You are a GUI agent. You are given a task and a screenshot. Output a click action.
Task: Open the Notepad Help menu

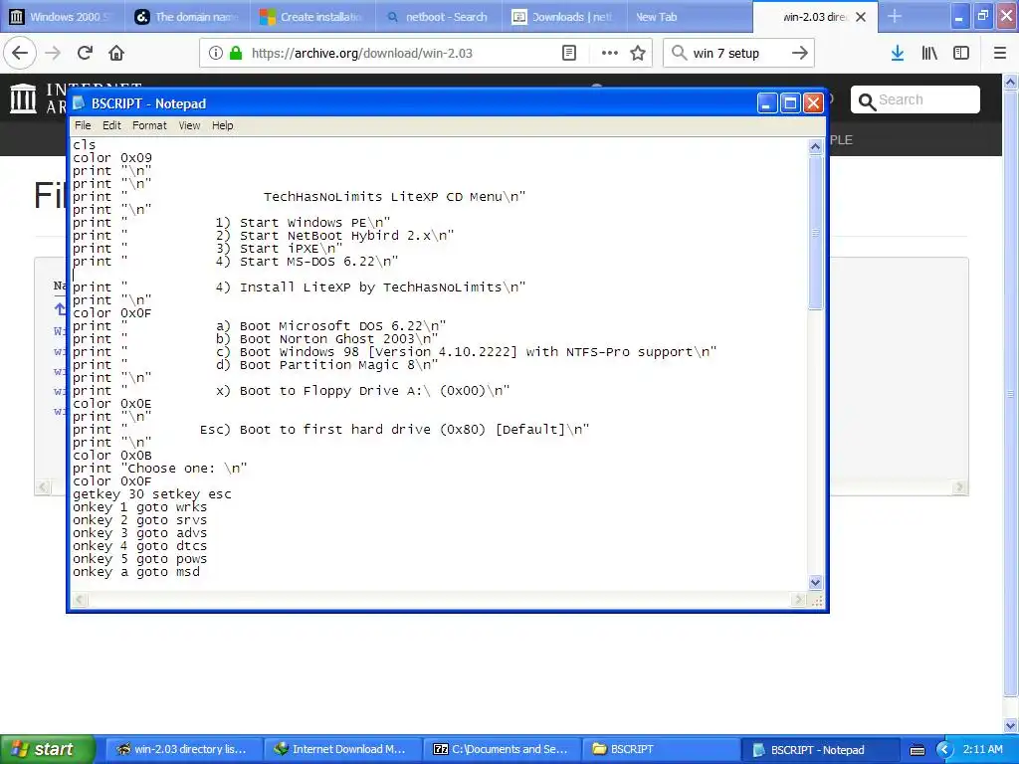pyautogui.click(x=222, y=125)
